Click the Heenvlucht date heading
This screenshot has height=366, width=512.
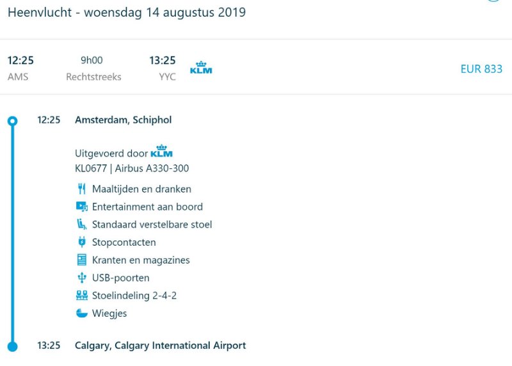point(127,13)
